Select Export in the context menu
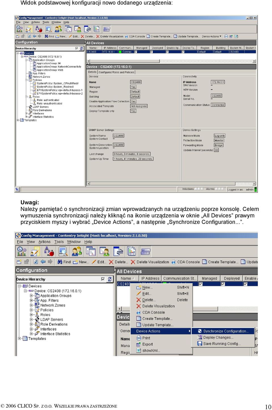This screenshot has width=272, height=410. (161, 344)
